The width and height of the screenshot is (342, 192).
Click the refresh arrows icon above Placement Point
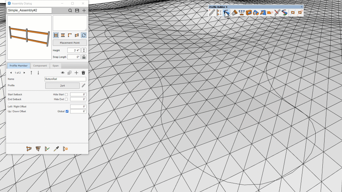point(84,35)
